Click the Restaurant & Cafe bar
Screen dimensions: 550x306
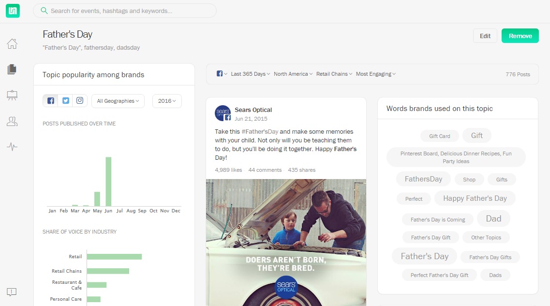pyautogui.click(x=97, y=285)
